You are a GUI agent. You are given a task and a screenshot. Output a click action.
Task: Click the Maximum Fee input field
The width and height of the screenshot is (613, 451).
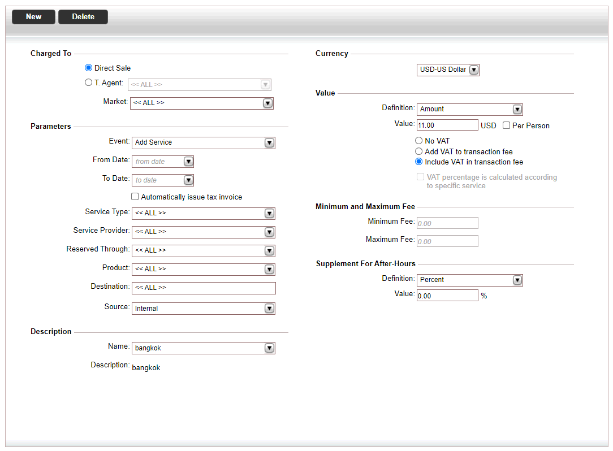447,241
